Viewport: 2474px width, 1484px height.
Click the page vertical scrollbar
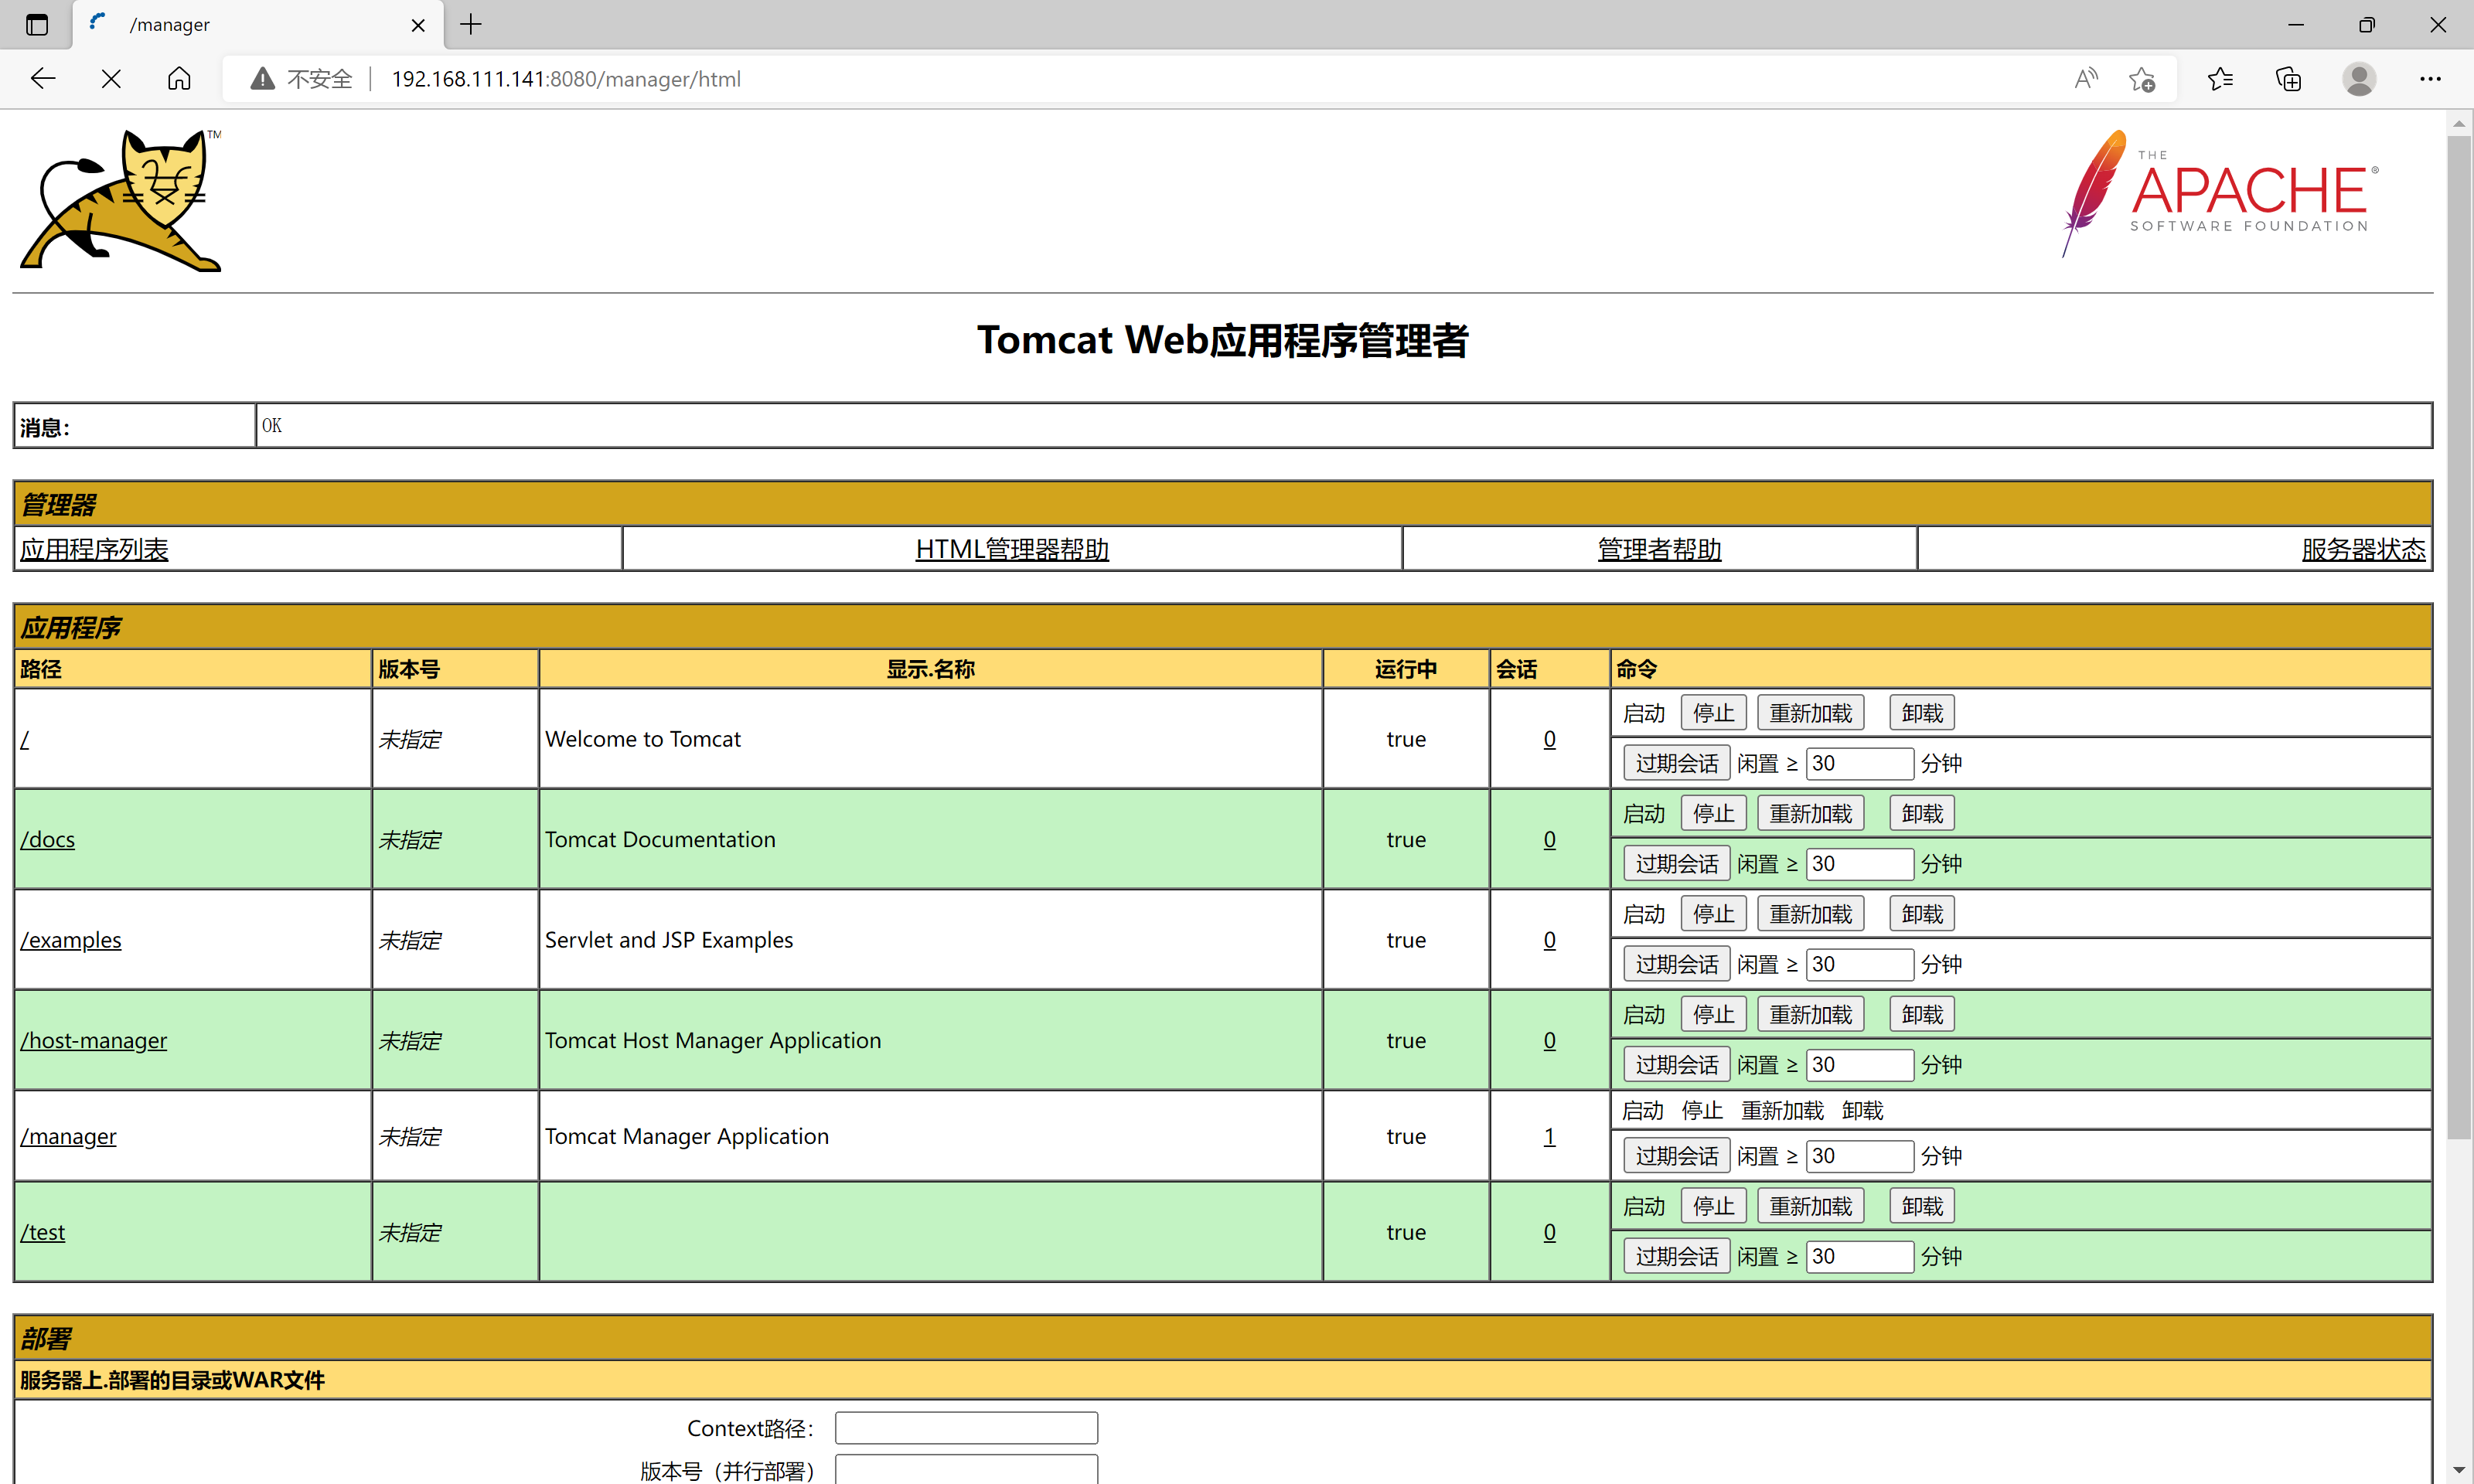coord(2459,637)
